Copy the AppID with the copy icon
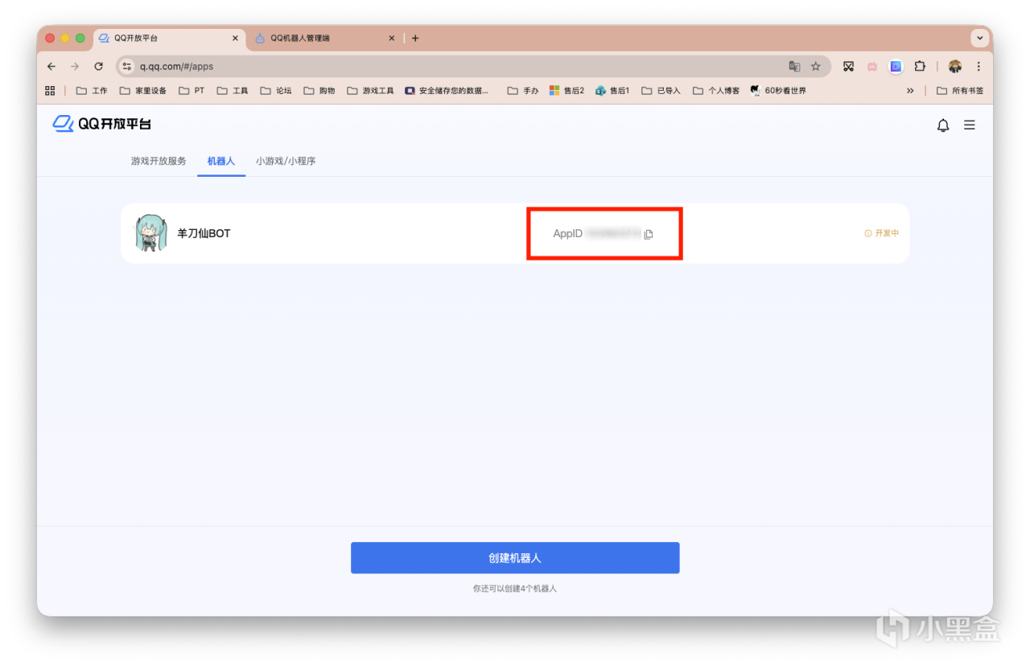Screen dimensions: 1030x665 click(x=649, y=234)
